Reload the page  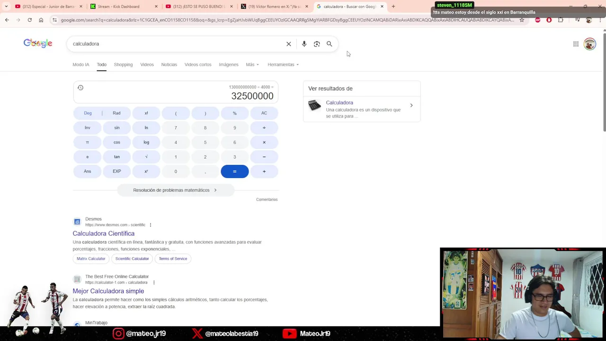[x=29, y=20]
